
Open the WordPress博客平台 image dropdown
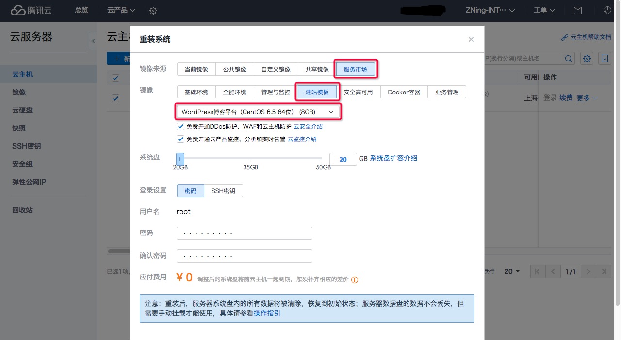257,112
